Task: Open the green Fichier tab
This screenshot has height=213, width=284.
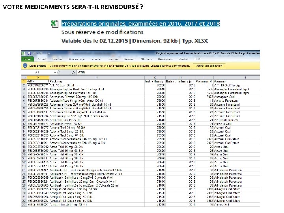Action: 27,59
